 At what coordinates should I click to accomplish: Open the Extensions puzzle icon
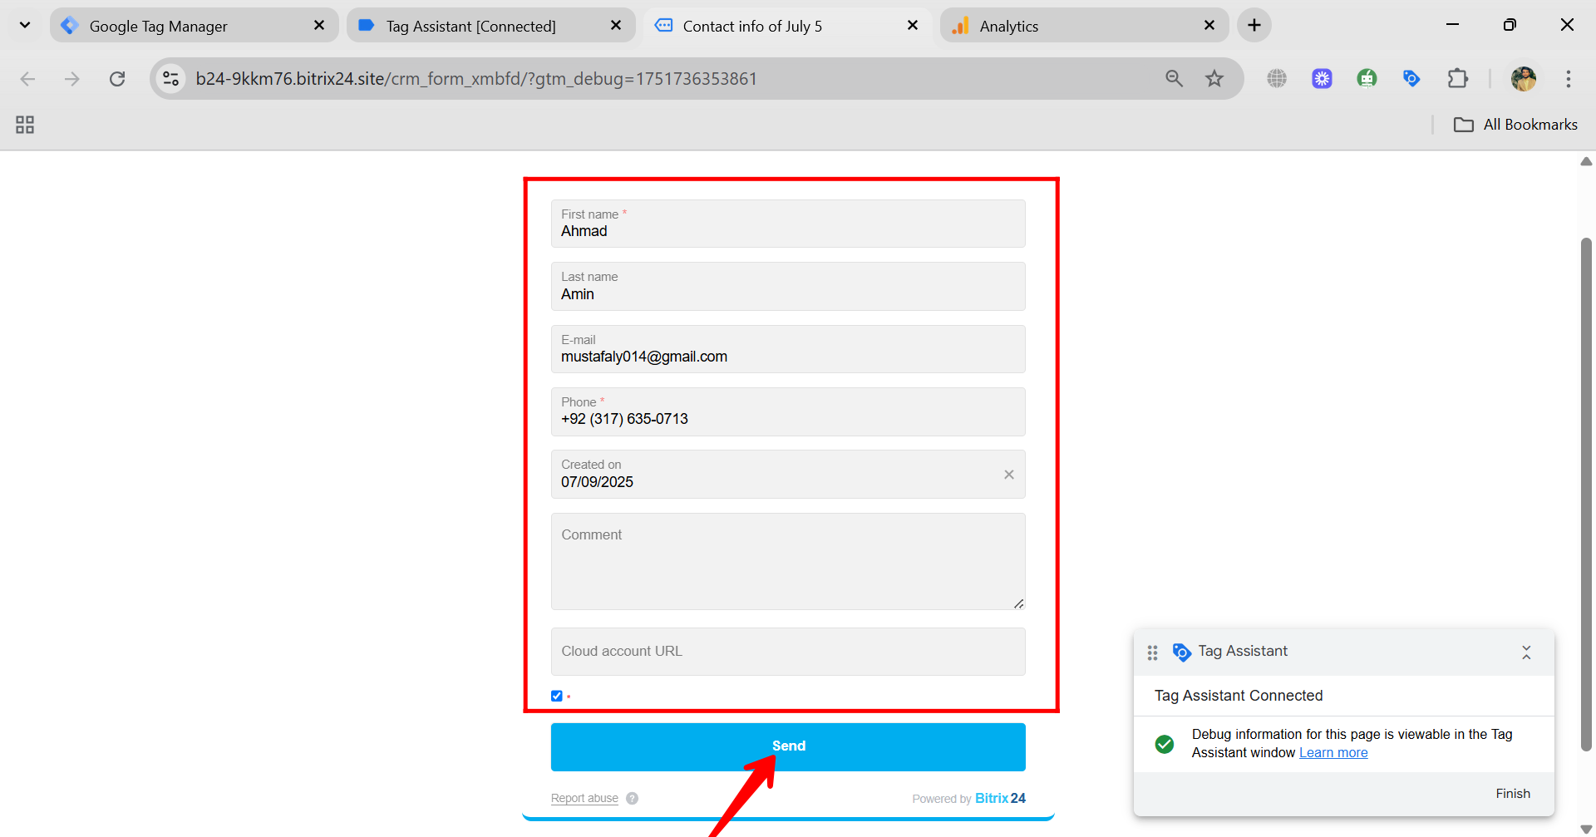click(1457, 79)
